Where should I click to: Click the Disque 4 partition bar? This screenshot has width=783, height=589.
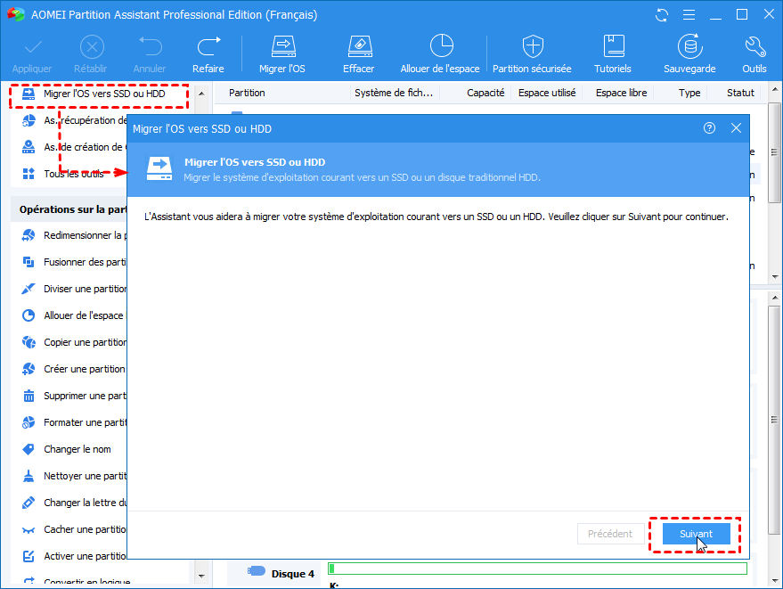(x=537, y=569)
